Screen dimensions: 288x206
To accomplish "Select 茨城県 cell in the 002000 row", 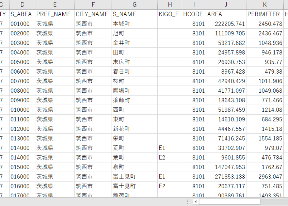I will (55, 33).
